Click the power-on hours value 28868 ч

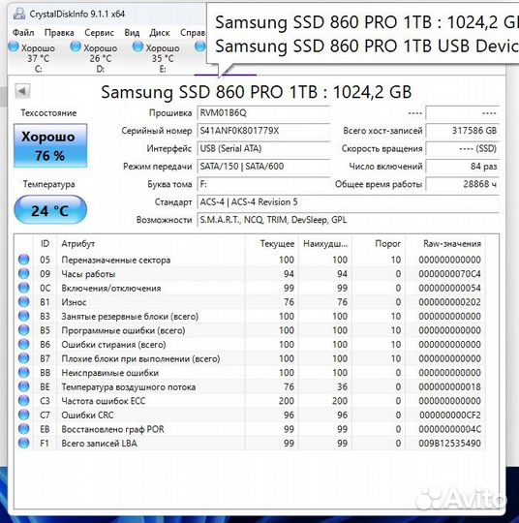pyautogui.click(x=463, y=184)
